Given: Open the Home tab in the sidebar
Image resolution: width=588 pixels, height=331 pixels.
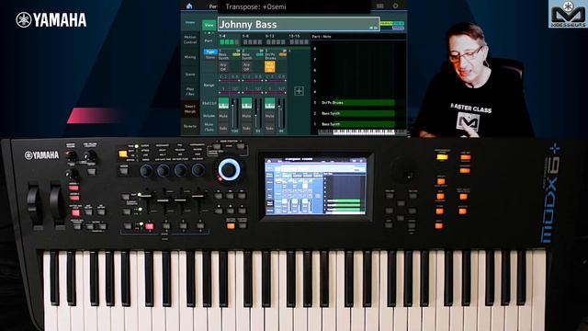Looking at the screenshot, I should (190, 22).
